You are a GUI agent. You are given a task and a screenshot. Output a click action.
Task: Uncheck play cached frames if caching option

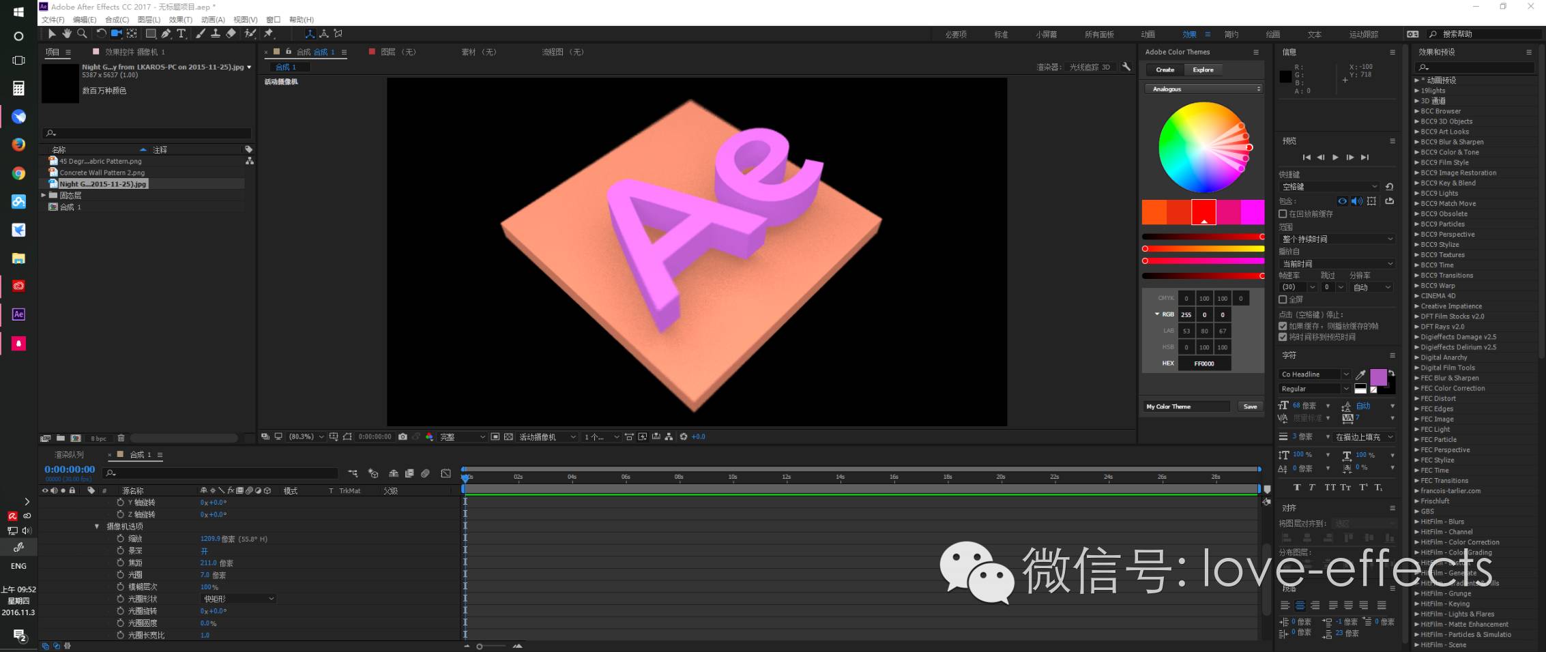click(x=1283, y=326)
